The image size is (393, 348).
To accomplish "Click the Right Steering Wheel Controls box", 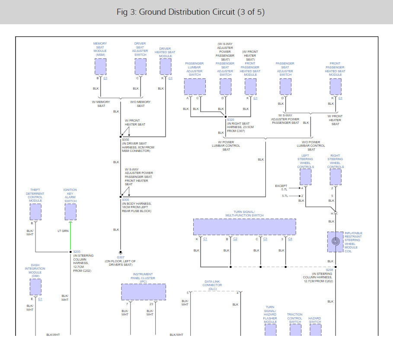I will 335,177.
